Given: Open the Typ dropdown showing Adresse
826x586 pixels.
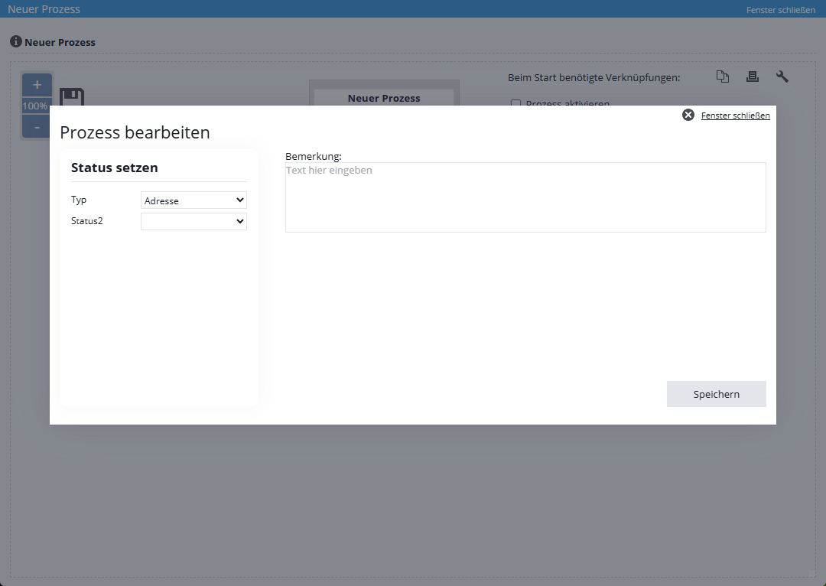Looking at the screenshot, I should [x=193, y=200].
